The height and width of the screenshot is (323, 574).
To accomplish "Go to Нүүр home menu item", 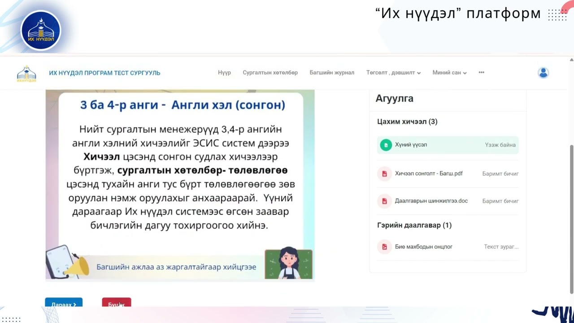I will coord(224,73).
